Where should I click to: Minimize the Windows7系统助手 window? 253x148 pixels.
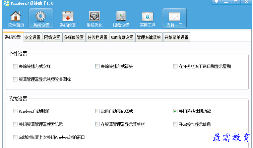click(x=226, y=2)
